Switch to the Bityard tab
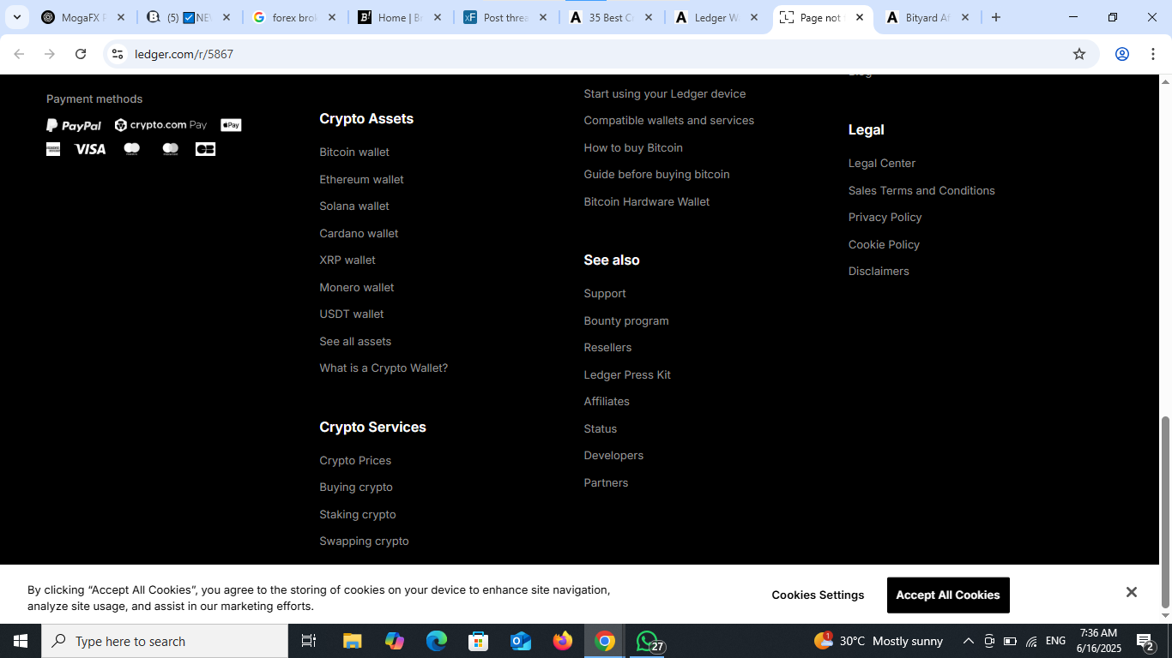Image resolution: width=1172 pixels, height=658 pixels. (927, 17)
